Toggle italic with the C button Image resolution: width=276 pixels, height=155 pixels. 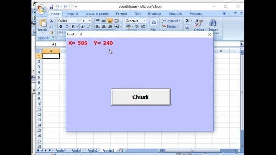[x=66, y=27]
